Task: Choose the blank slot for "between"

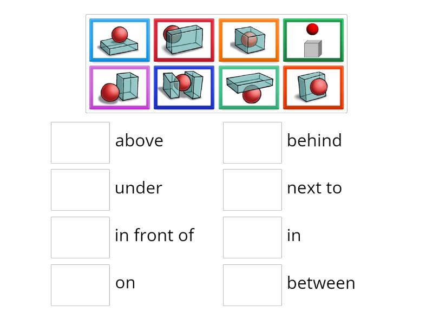Action: coord(252,285)
